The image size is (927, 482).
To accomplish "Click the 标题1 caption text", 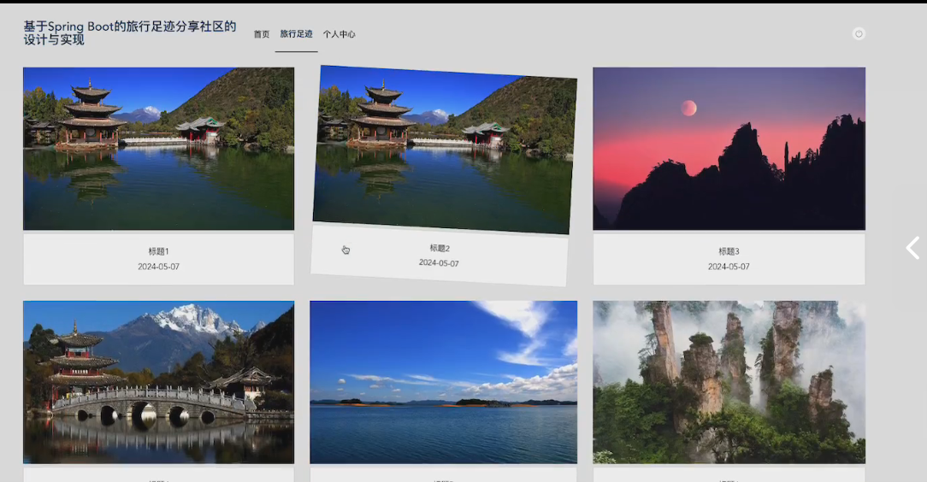I will click(158, 251).
